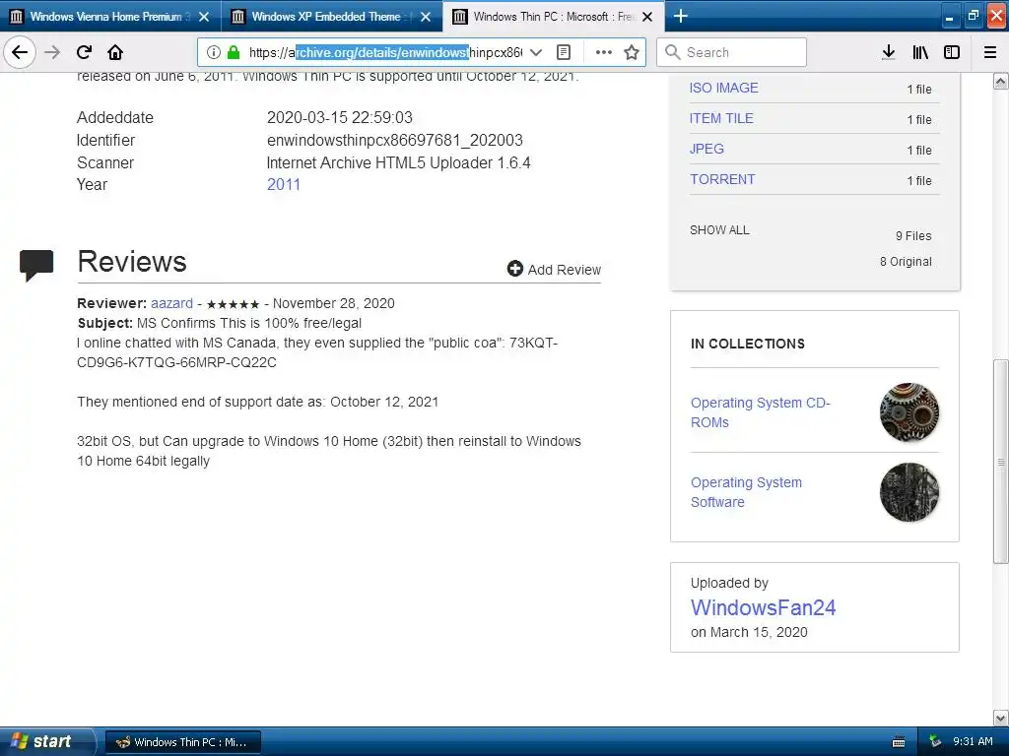1009x756 pixels.
Task: Open the downloads panel
Action: pyautogui.click(x=889, y=52)
